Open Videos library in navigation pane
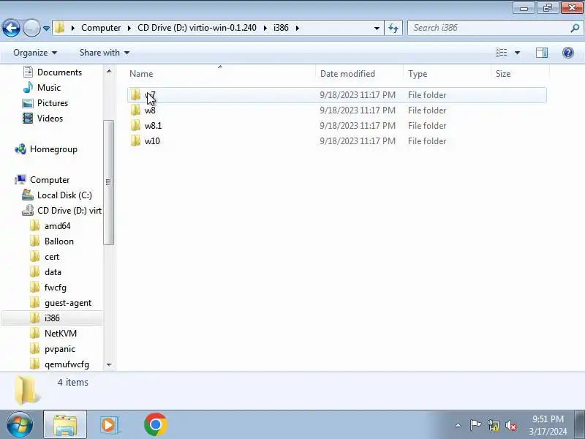 click(x=50, y=118)
